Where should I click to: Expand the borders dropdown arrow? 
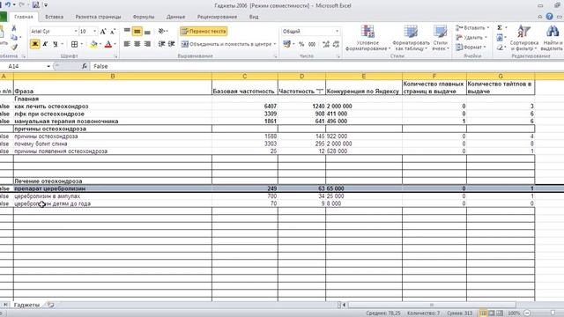(81, 44)
